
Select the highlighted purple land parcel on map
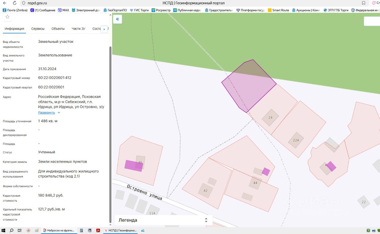(249, 86)
